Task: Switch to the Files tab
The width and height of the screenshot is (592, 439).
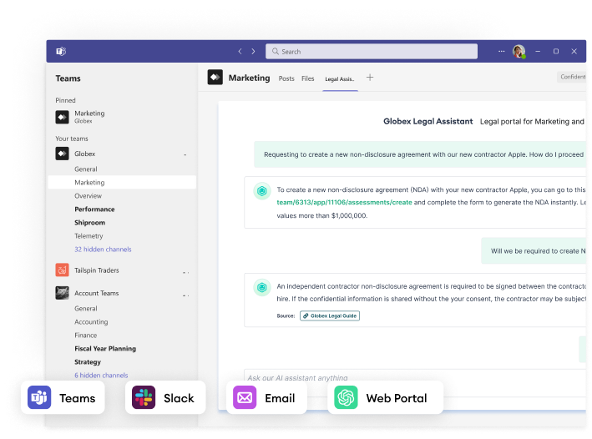Action: tap(308, 78)
